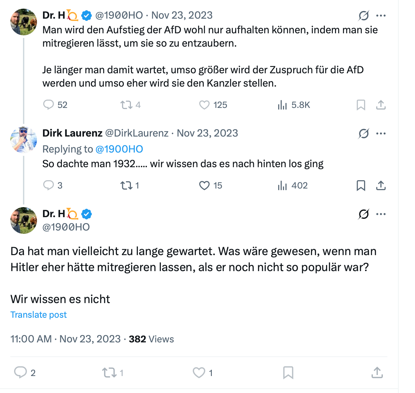Repost the first tweet with 4 reposts
Viewport: 415px width, 393px height.
[127, 105]
